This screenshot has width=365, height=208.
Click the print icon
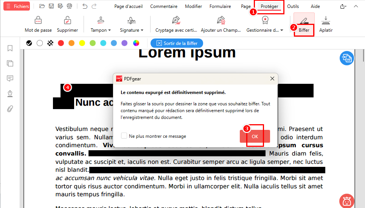[x=69, y=6]
